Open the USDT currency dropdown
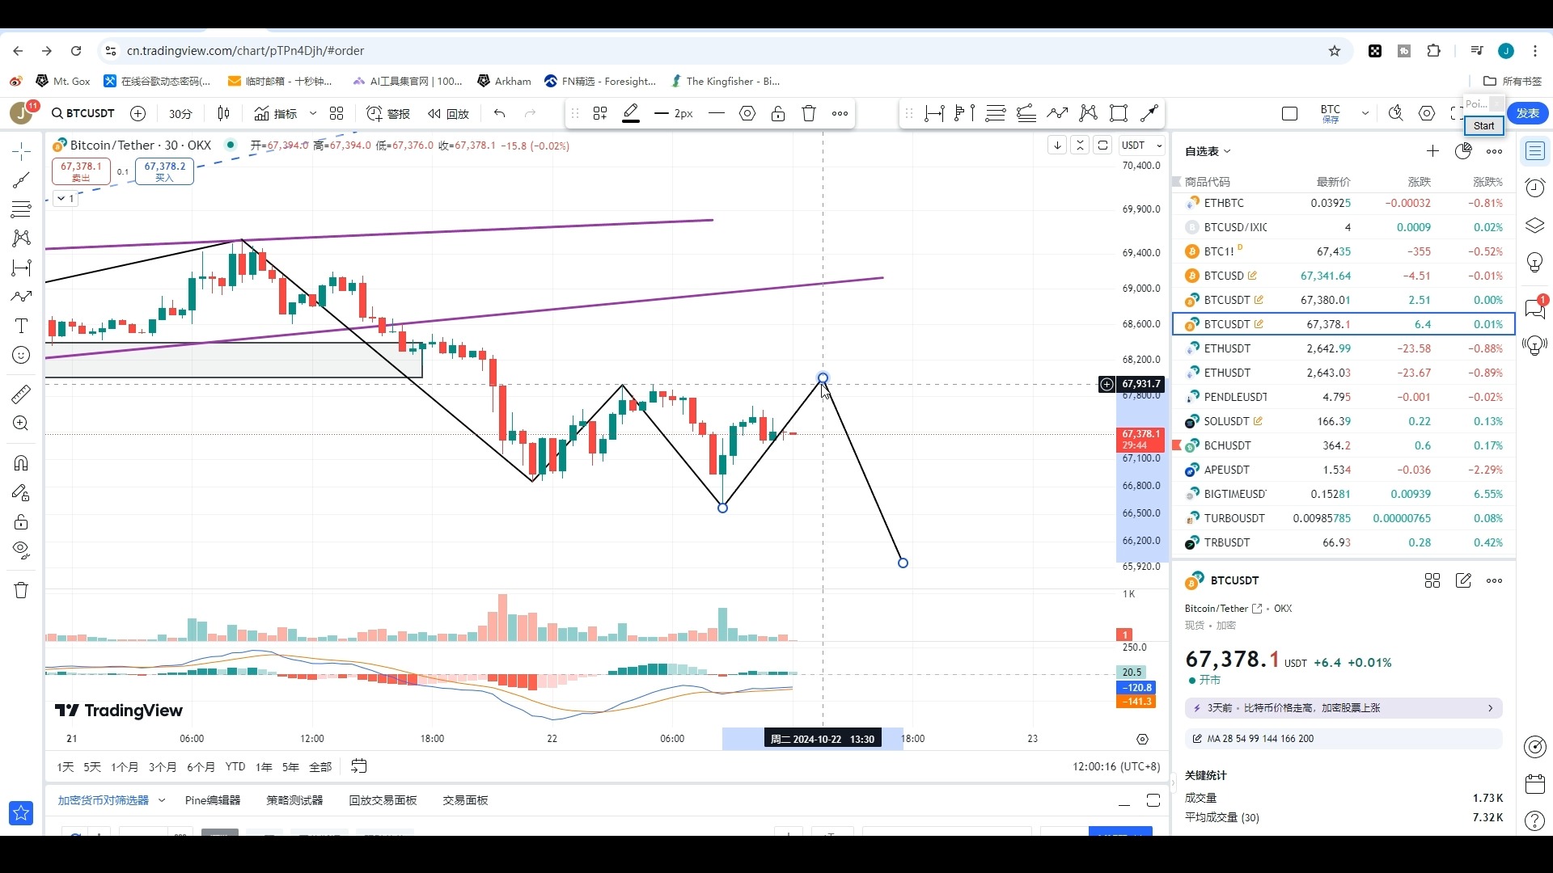This screenshot has width=1553, height=873. (1141, 145)
